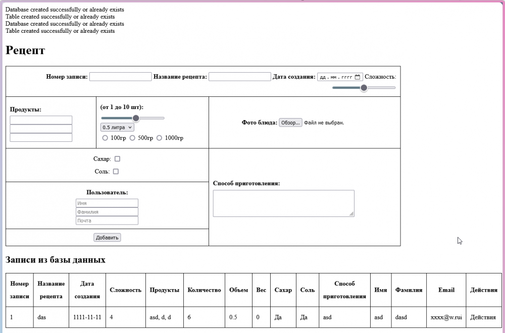This screenshot has width=505, height=333.
Task: Open the calendar picker in date field
Action: point(358,77)
